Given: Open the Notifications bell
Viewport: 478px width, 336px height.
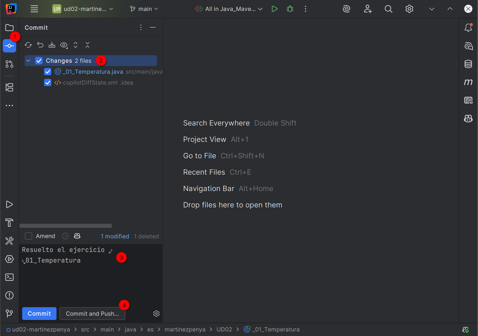Looking at the screenshot, I should coord(468,28).
